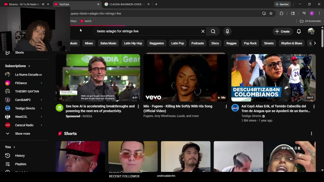This screenshot has height=182, width=324.
Task: Open the Descuartizaban Colombianos video thumbnail
Action: [x=273, y=78]
